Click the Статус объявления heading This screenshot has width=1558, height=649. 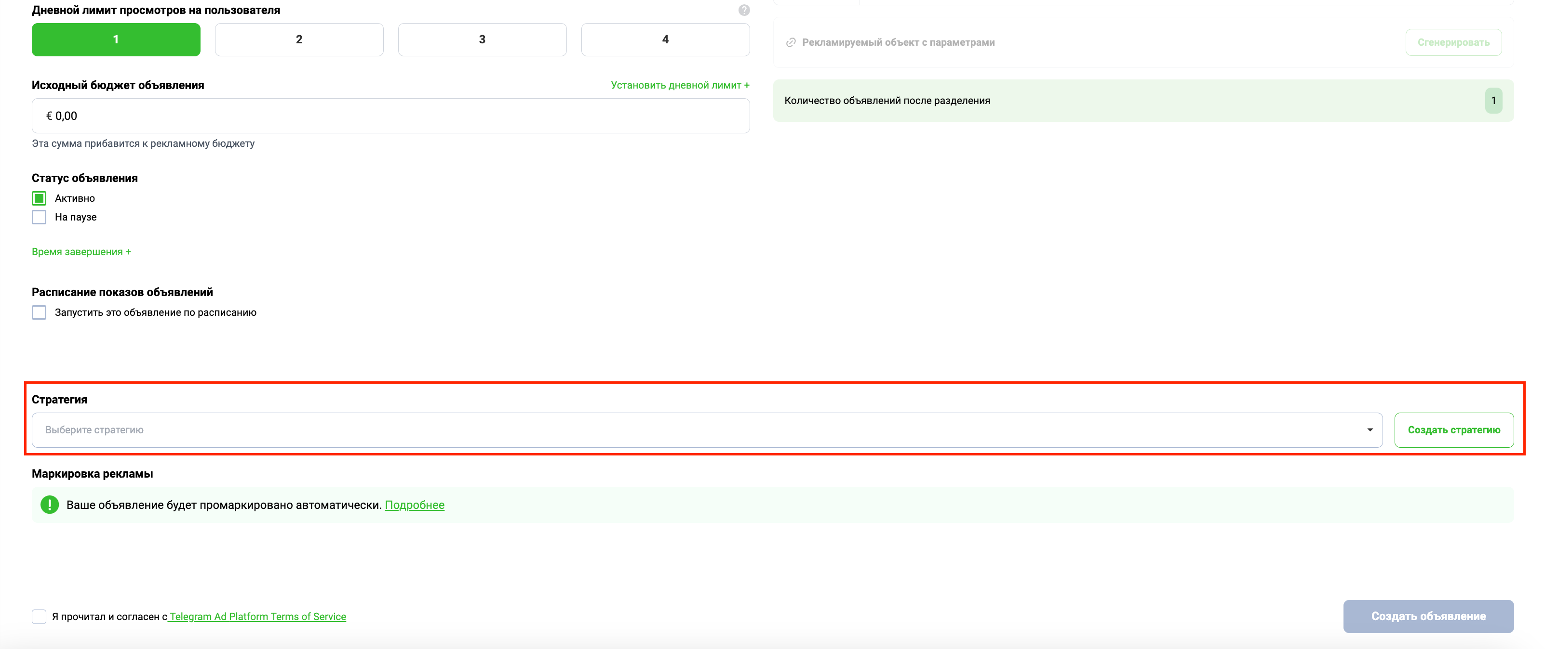pos(85,178)
